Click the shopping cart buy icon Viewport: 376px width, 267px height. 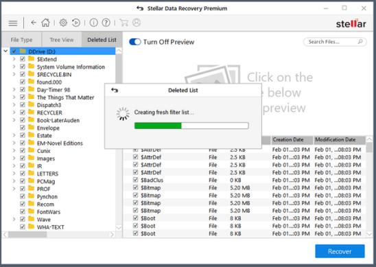coord(124,23)
